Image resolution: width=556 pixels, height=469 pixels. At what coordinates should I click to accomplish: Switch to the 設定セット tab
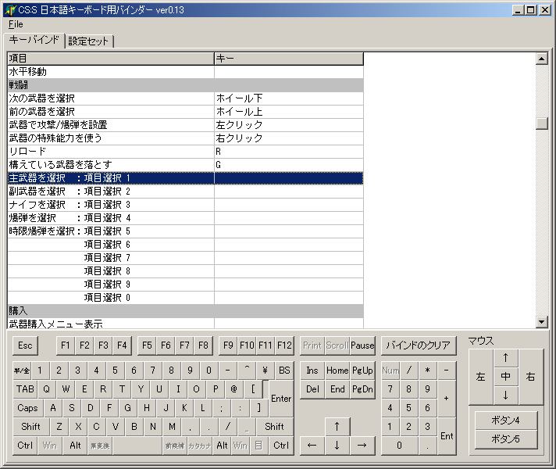click(x=89, y=41)
